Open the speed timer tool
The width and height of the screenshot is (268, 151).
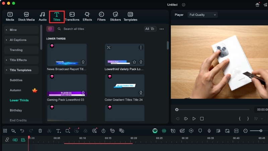click(x=104, y=131)
